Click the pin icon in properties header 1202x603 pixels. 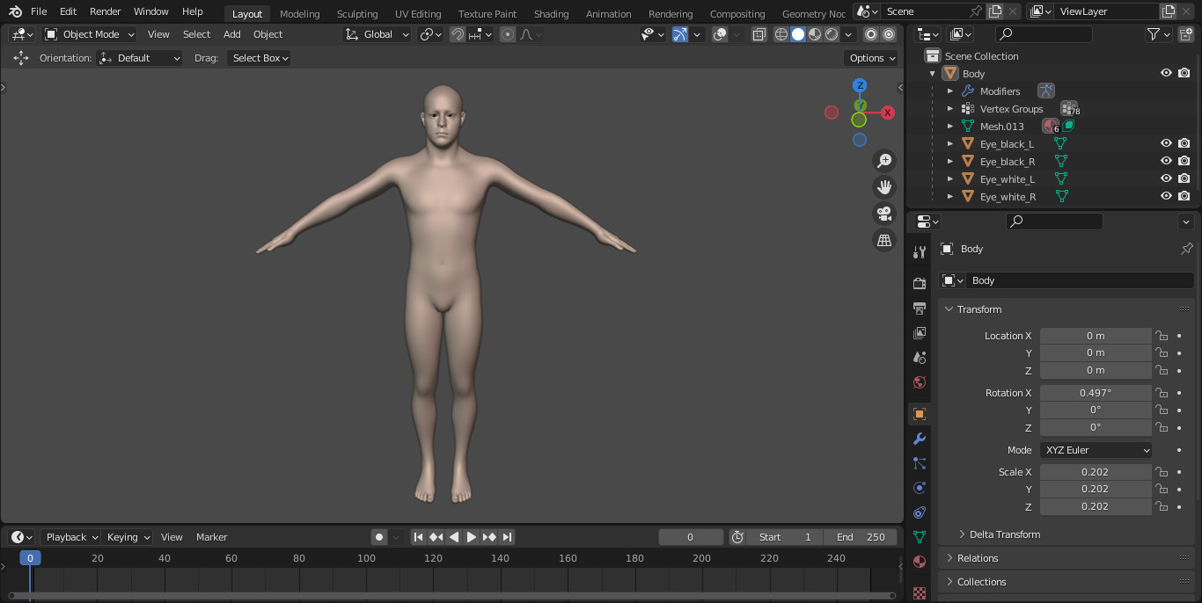tap(1186, 249)
